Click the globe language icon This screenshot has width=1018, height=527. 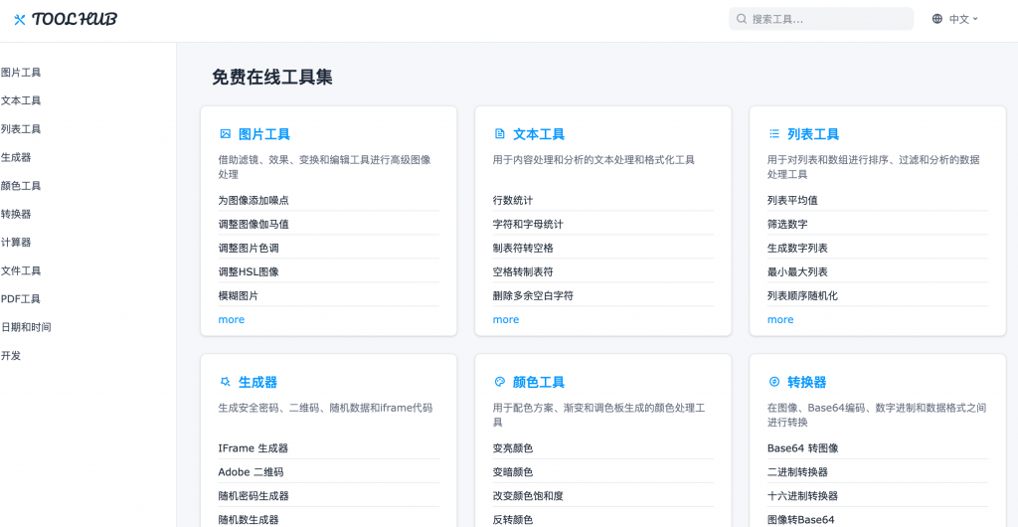click(x=936, y=19)
